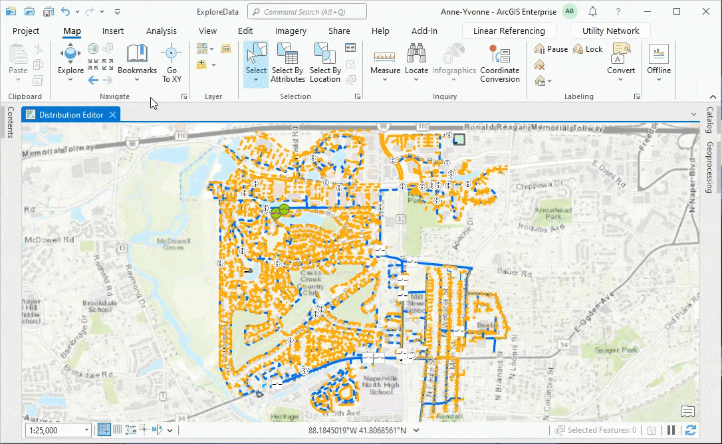Expand the Explore tool dropdown arrow
Image resolution: width=722 pixels, height=444 pixels.
click(x=70, y=80)
